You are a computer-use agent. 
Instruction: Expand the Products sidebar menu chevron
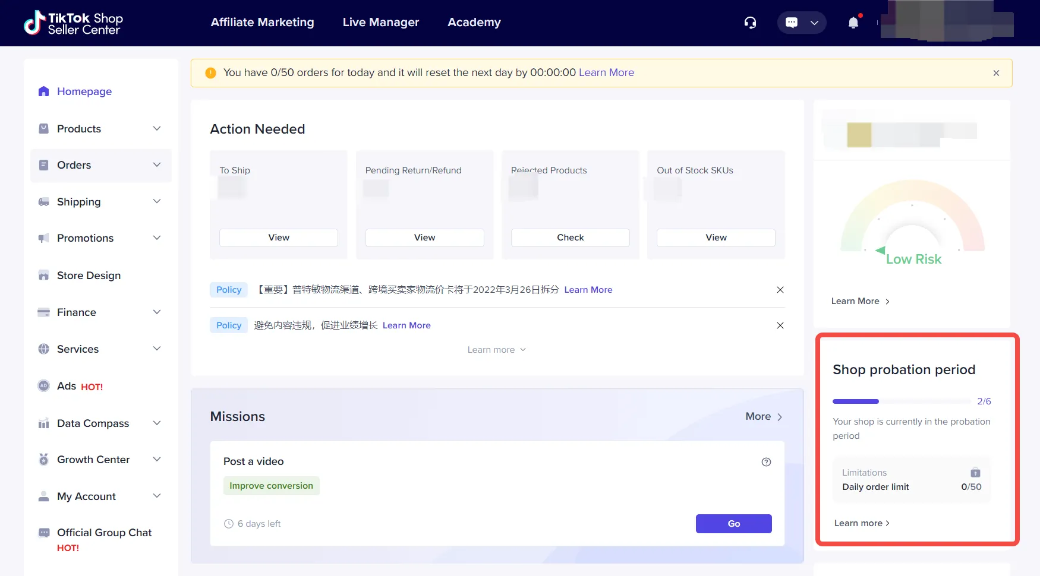(157, 129)
